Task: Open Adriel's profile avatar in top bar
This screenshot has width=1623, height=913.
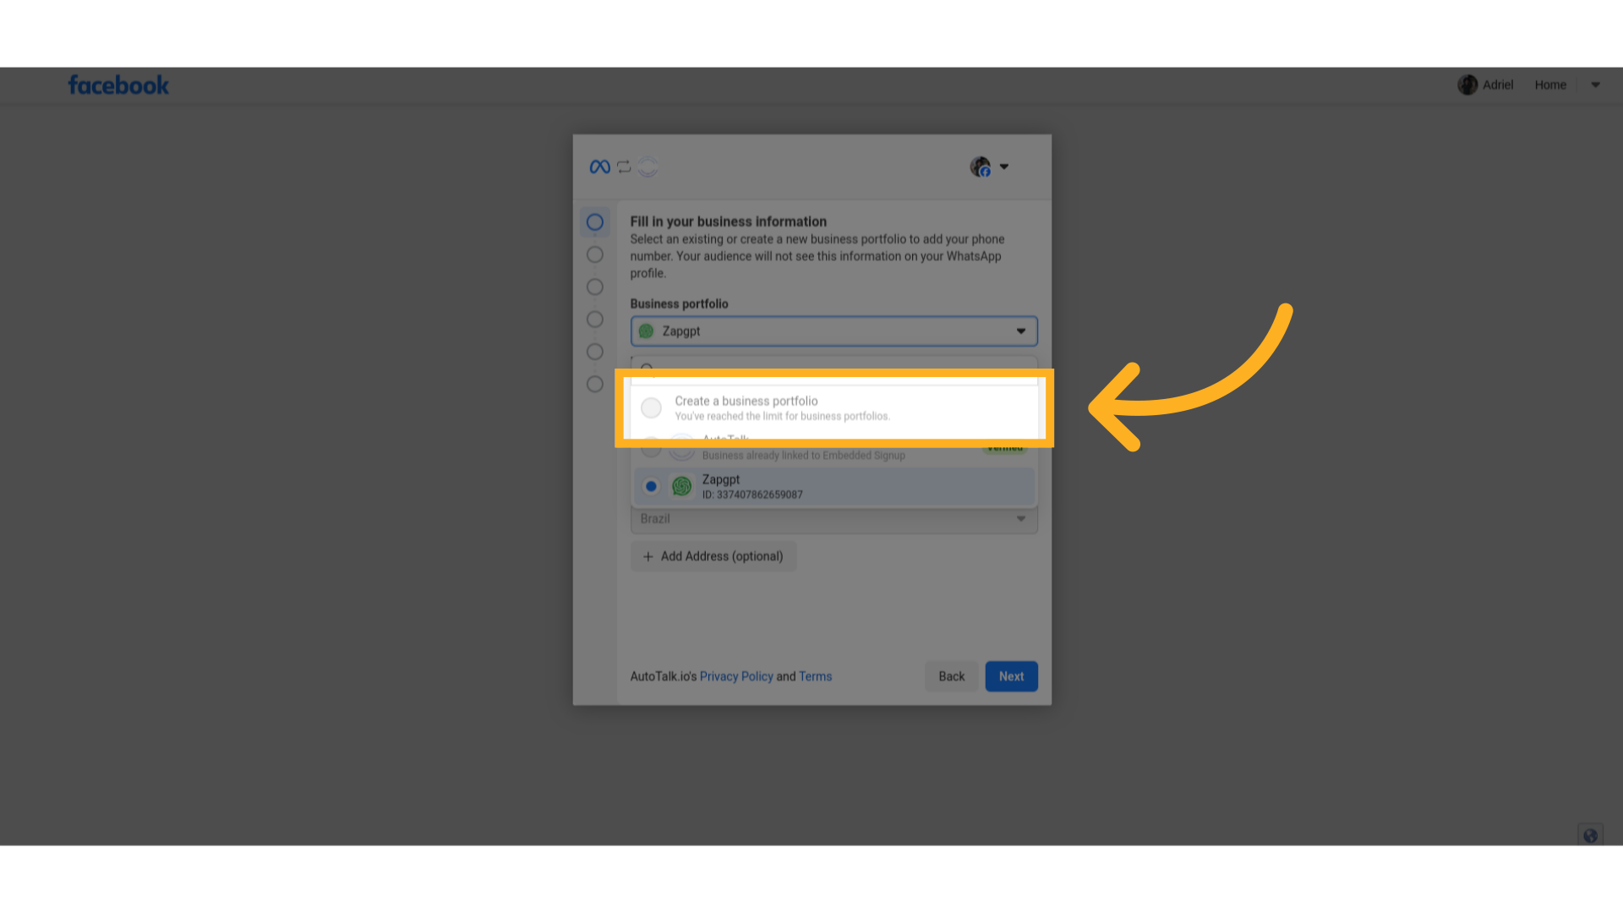Action: pos(1467,85)
